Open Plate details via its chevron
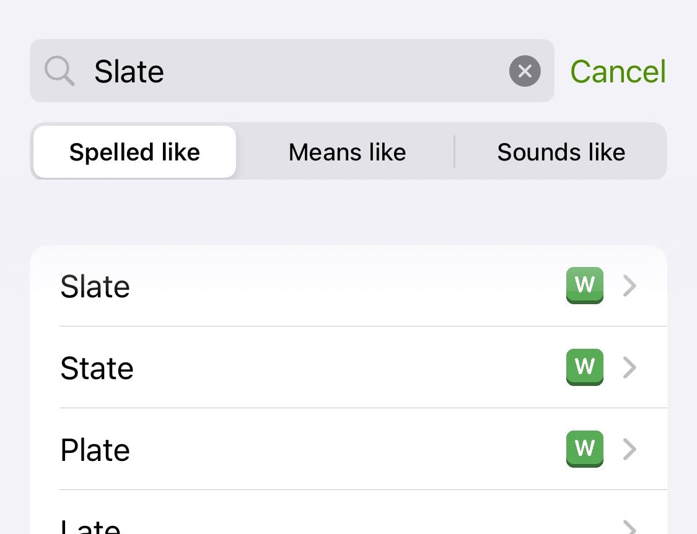 [x=629, y=449]
